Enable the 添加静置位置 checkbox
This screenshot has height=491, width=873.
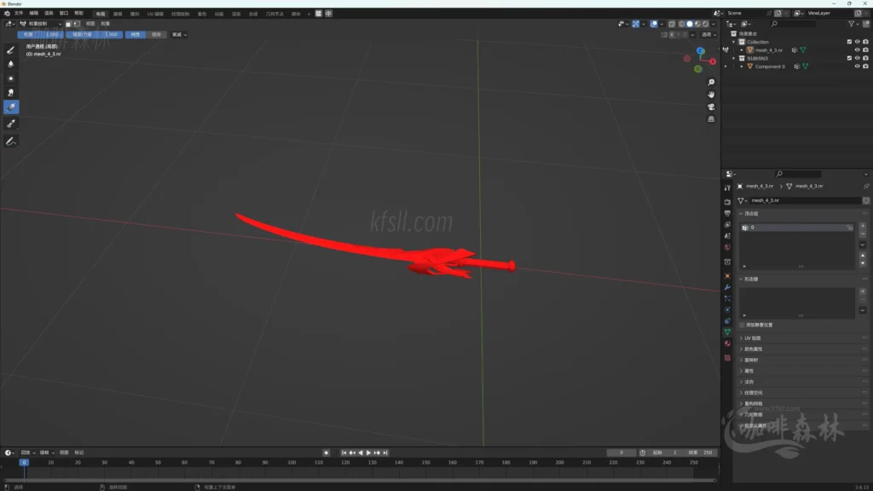pos(742,325)
